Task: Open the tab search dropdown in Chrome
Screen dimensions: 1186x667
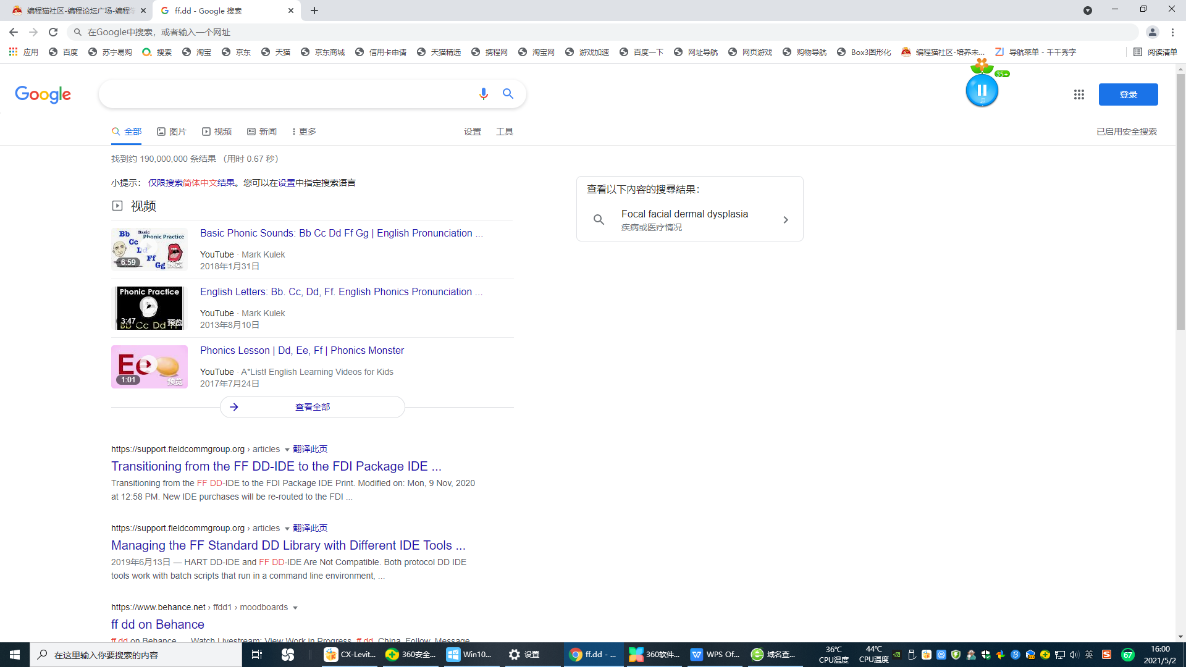Action: tap(1088, 10)
